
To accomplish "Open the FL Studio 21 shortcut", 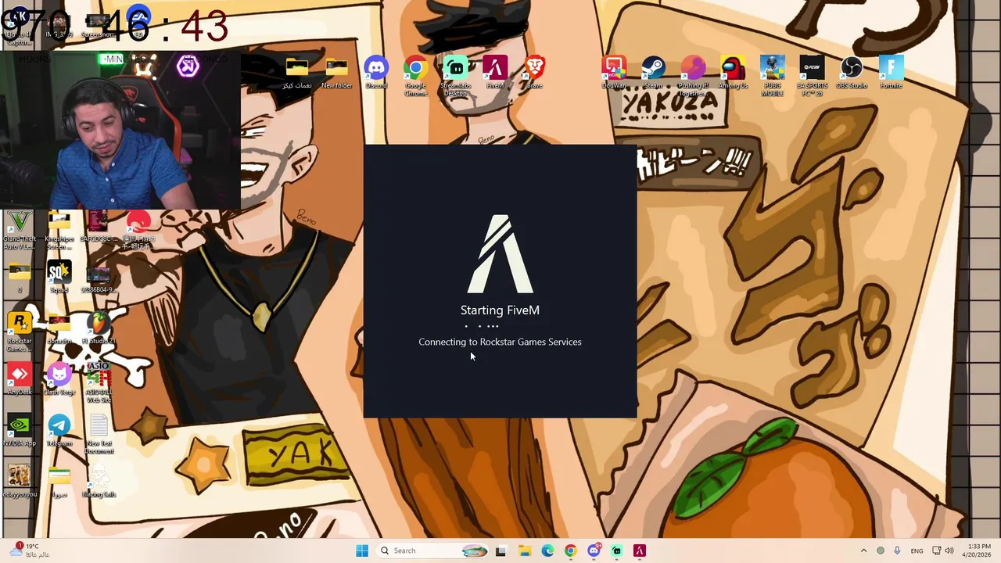I will pyautogui.click(x=99, y=328).
